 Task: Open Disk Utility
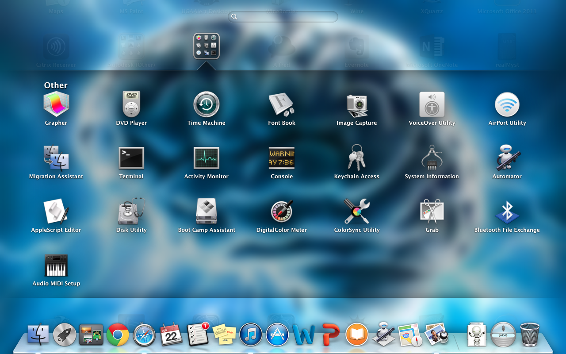click(131, 212)
